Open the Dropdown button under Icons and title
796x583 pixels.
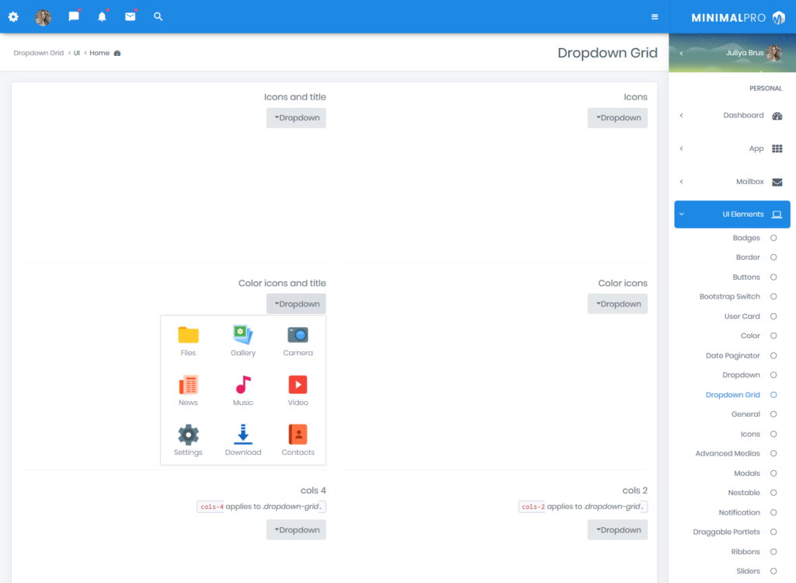(x=296, y=117)
